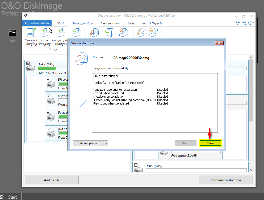The width and height of the screenshot is (264, 200).
Task: Click the green-arrow mount drive icon
Action: (109, 33)
